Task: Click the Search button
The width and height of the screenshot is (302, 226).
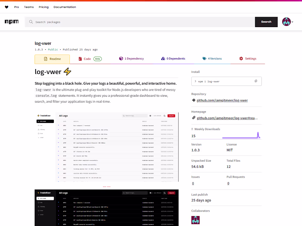Action: point(266,22)
